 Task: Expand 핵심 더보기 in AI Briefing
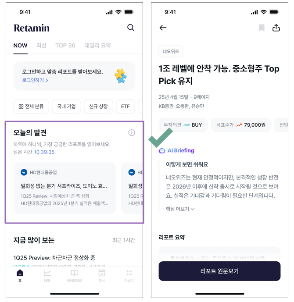pyautogui.click(x=180, y=209)
